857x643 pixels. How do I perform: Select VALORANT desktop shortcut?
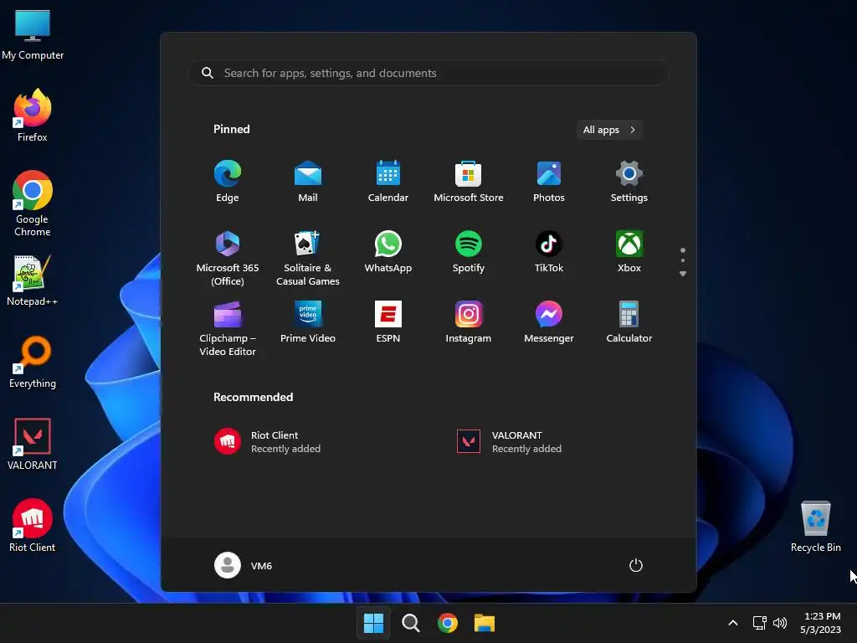tap(33, 444)
